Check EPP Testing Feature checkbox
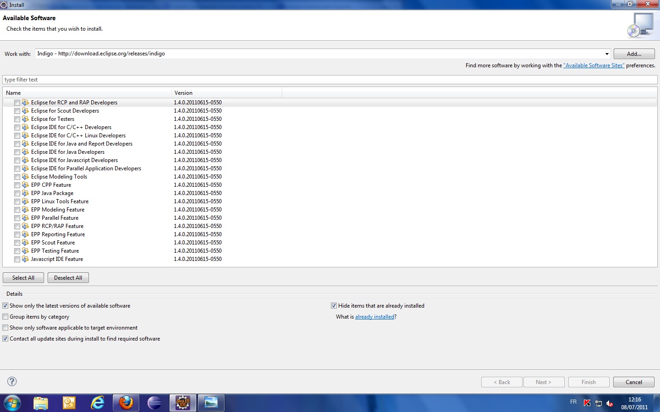This screenshot has width=660, height=412. pos(17,251)
